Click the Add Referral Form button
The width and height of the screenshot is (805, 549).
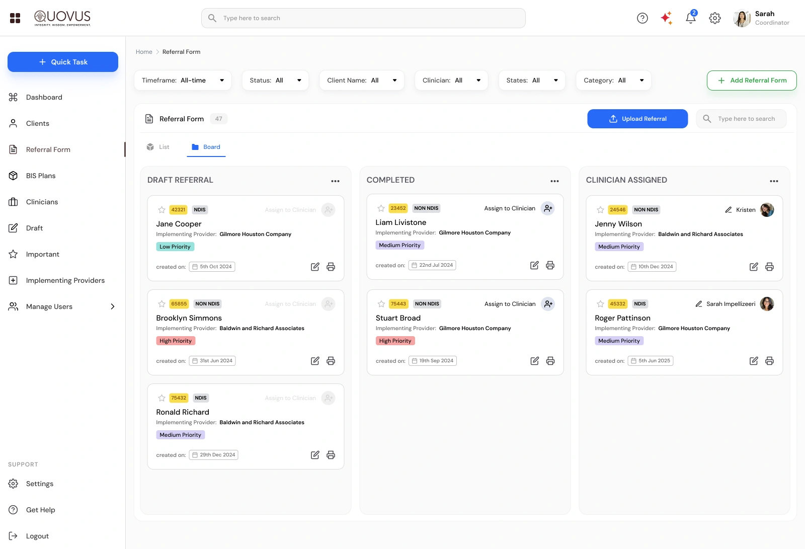click(x=752, y=81)
